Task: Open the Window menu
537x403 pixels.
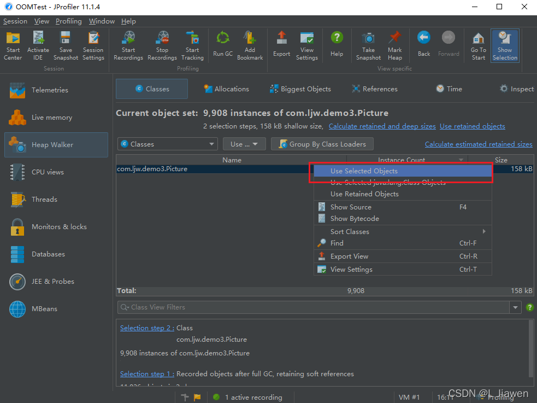Action: coord(102,21)
